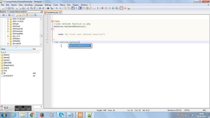210x118 pixels.
Task: Expand the SCM-local tree folder
Action: 8,26
